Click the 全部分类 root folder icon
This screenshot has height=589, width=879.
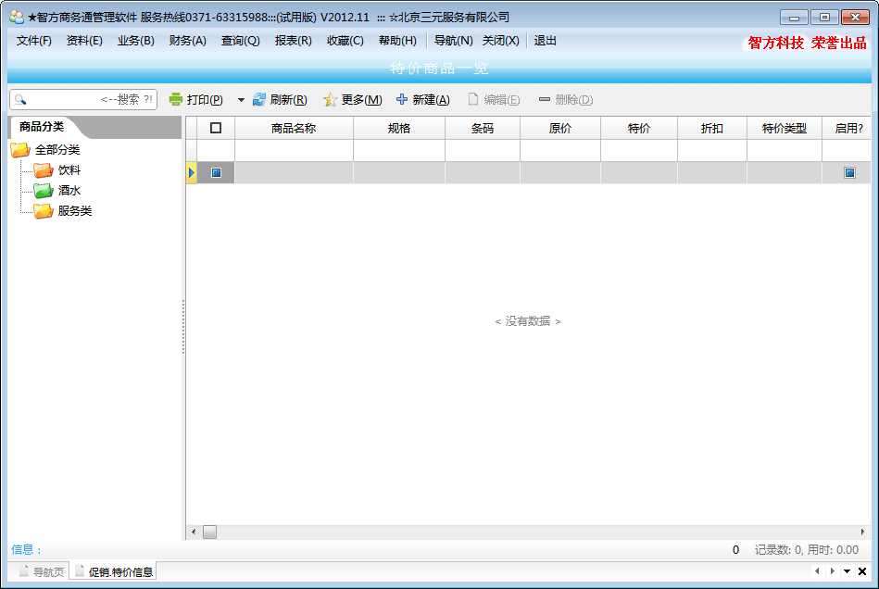(20, 150)
